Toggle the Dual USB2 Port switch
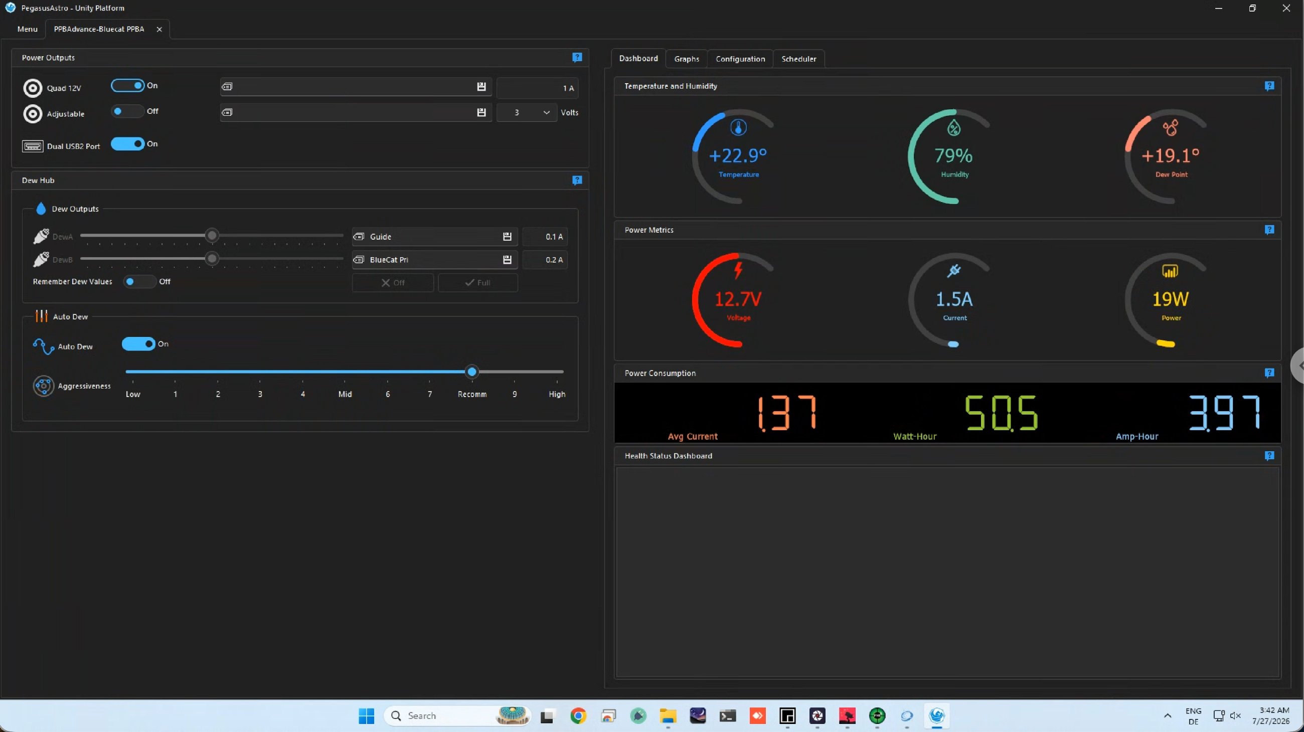The height and width of the screenshot is (732, 1304). [x=127, y=144]
